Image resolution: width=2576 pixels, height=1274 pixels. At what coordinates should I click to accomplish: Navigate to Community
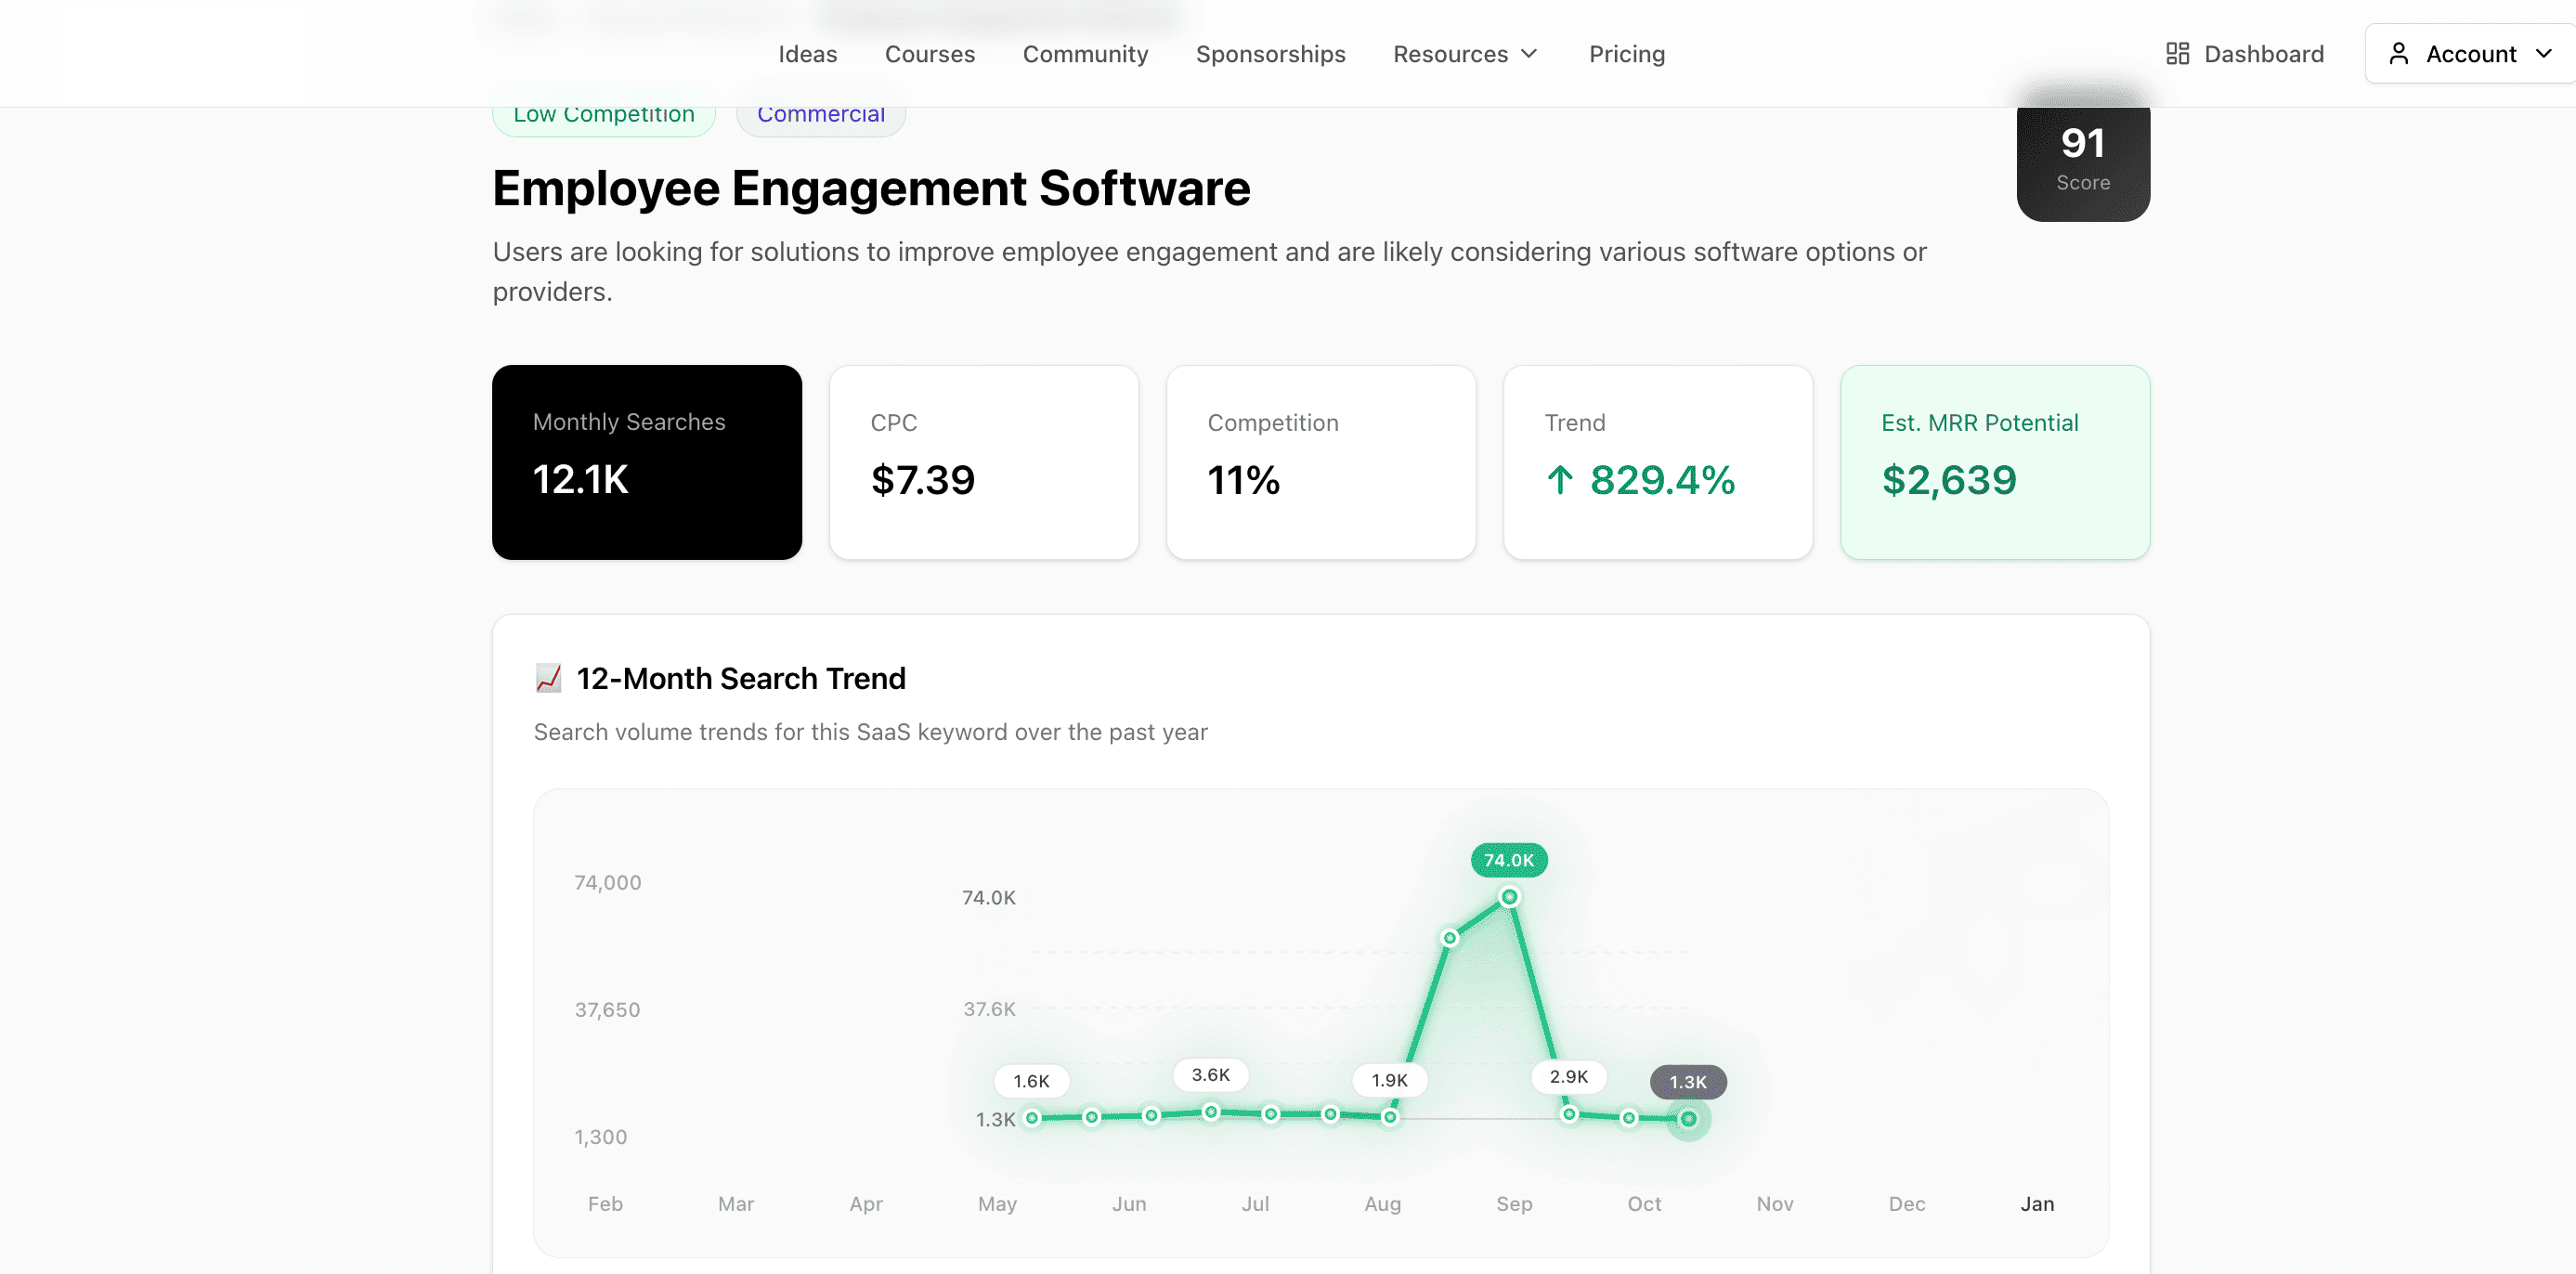pos(1086,54)
